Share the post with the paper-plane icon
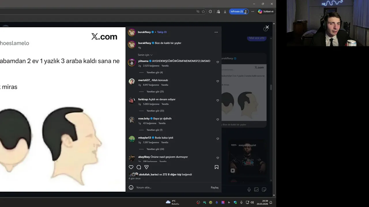The image size is (369, 207). click(x=146, y=167)
